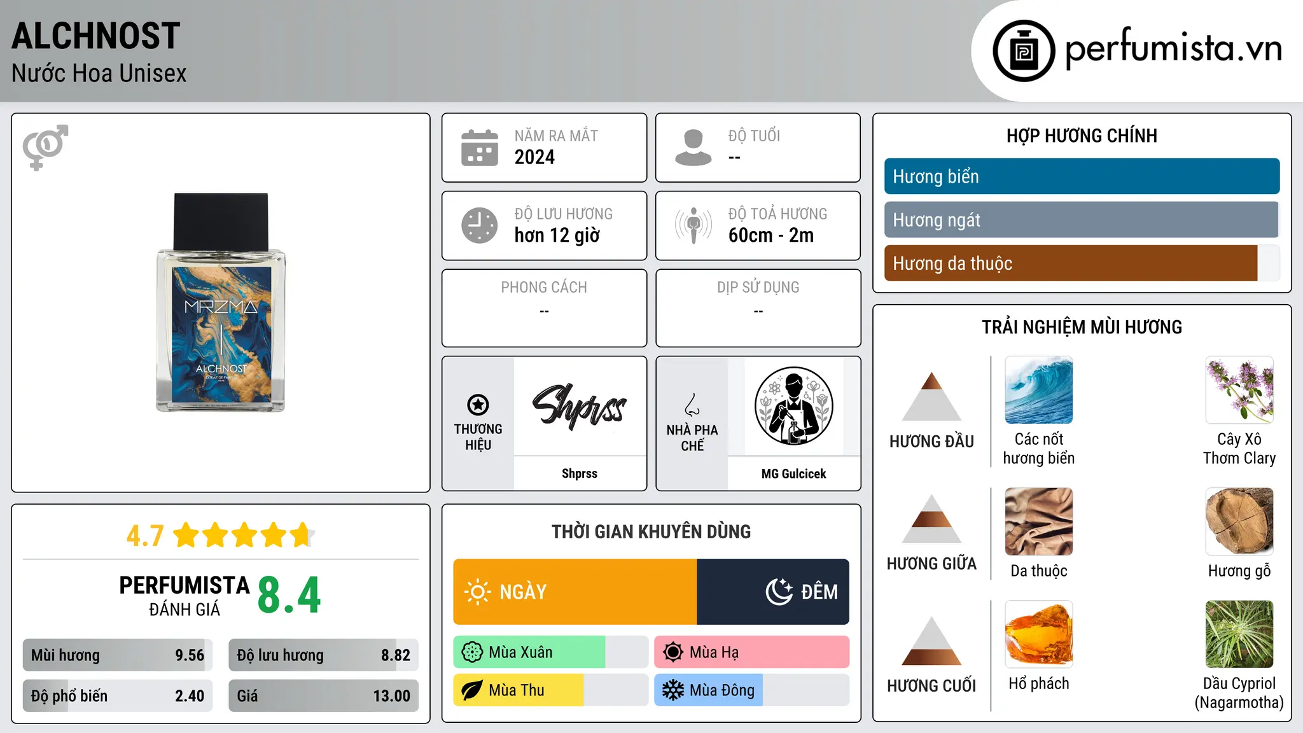Click the nose icon above Nhà pha chế
Viewport: 1303px width, 733px height.
[692, 404]
